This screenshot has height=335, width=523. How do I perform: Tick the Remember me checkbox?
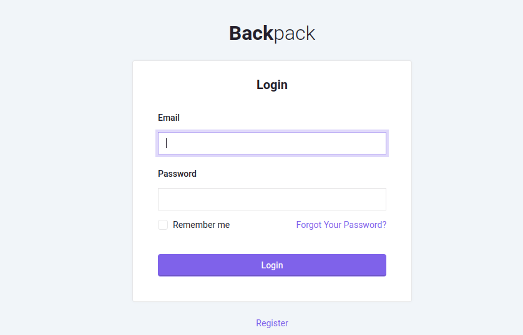pyautogui.click(x=163, y=225)
